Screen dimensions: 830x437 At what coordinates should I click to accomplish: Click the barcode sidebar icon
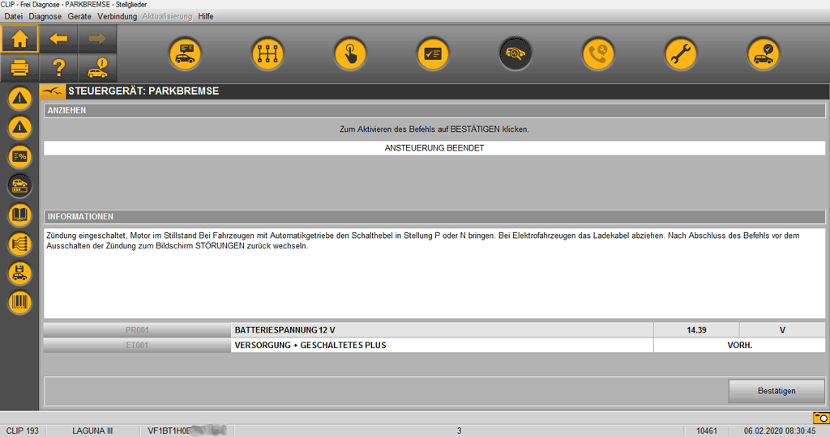19,303
